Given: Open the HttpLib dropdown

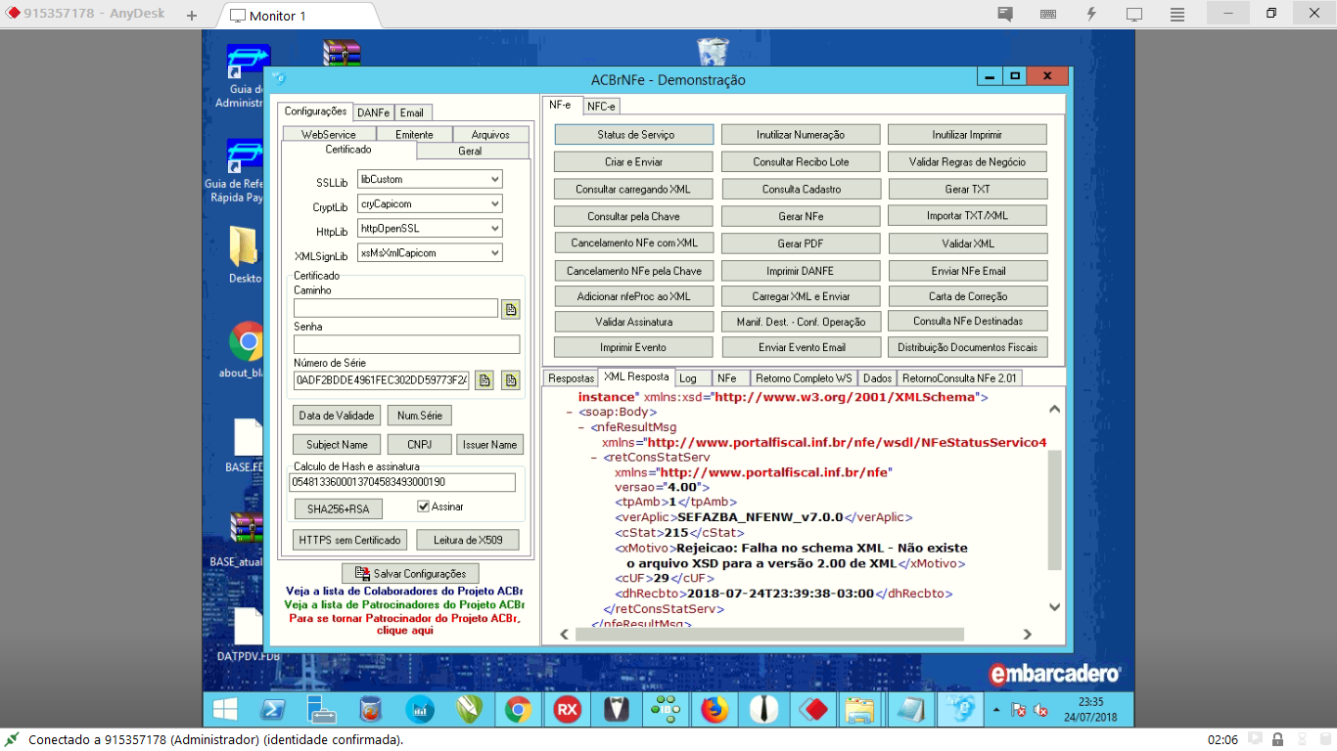Looking at the screenshot, I should click(493, 229).
